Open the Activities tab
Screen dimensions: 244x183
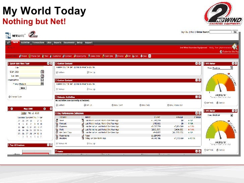(x=25, y=43)
